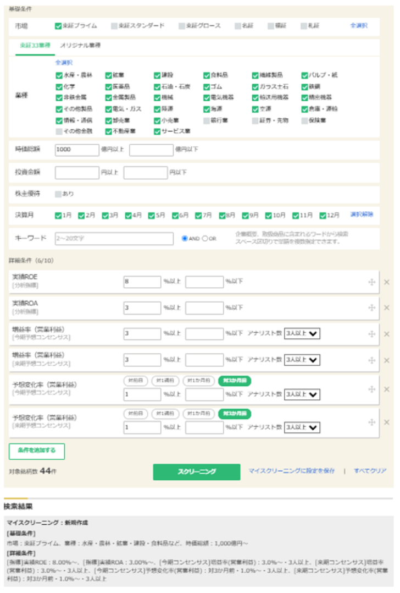The height and width of the screenshot is (593, 400).
Task: Click drag handle on 今期予想コンセンサス 予想変化率 row
Action: coord(371,389)
